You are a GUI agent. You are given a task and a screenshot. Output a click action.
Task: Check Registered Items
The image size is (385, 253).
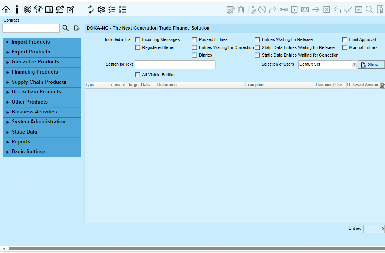tap(138, 47)
